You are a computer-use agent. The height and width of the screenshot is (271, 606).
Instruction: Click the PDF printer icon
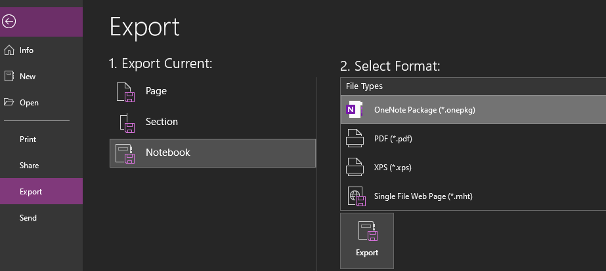tap(355, 139)
